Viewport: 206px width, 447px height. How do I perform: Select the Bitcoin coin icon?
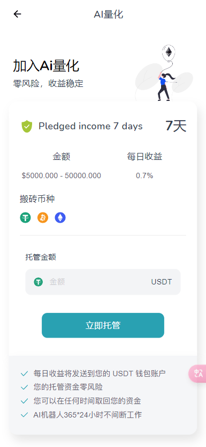(x=43, y=218)
